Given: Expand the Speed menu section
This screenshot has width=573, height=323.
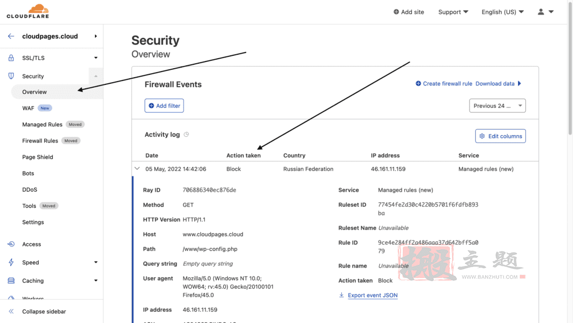Looking at the screenshot, I should click(96, 263).
